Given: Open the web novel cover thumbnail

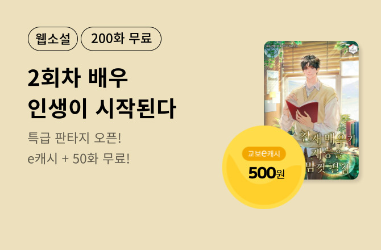Looking at the screenshot, I should tap(311, 110).
